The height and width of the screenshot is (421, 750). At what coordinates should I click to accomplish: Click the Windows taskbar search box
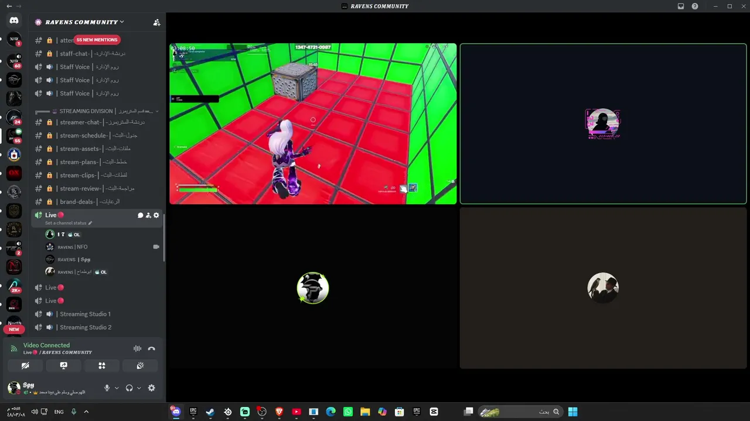520,412
